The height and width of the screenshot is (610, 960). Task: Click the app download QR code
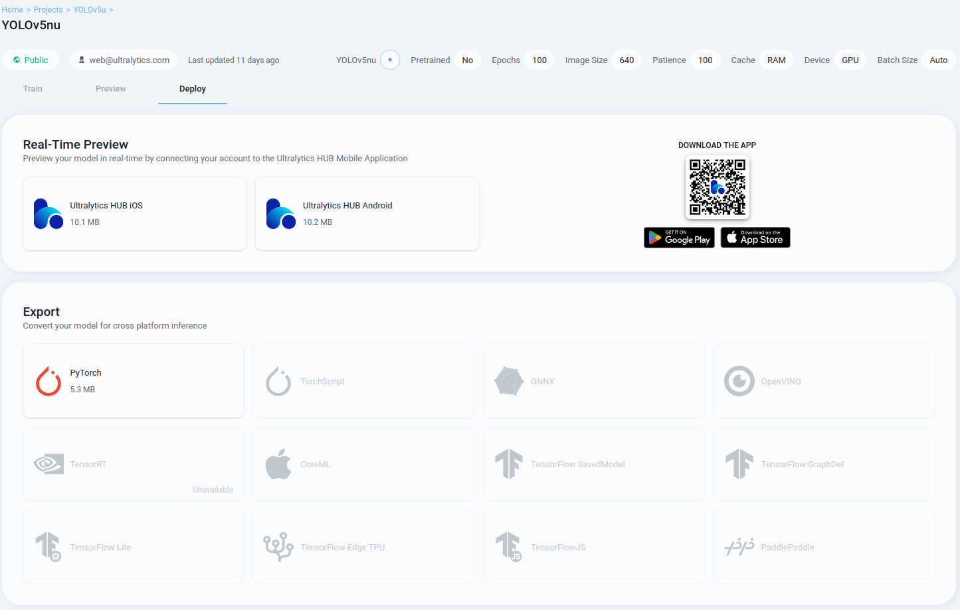718,187
